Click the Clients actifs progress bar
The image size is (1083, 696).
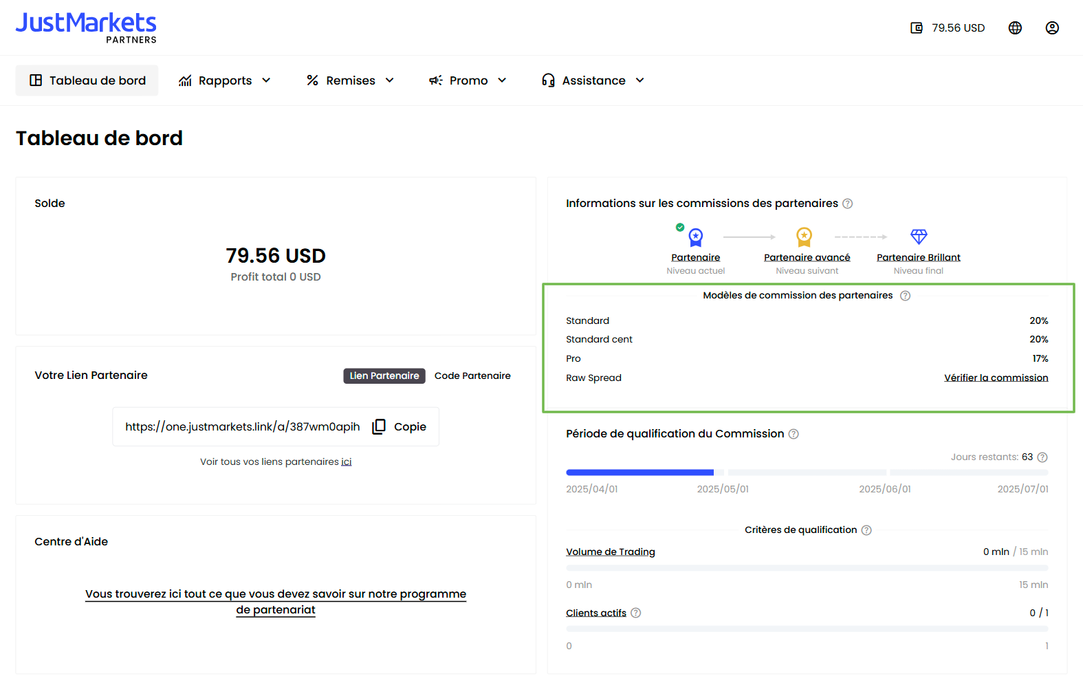pyautogui.click(x=807, y=629)
